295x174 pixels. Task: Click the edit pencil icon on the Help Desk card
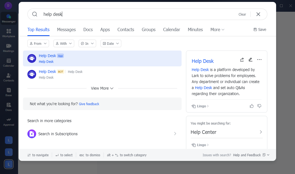(x=250, y=59)
